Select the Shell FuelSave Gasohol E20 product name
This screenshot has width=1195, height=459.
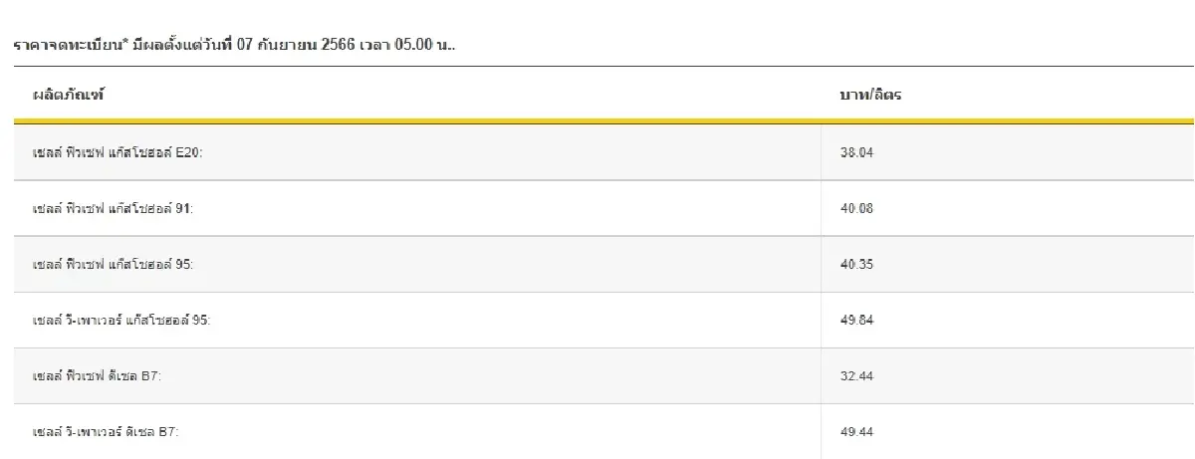(118, 153)
